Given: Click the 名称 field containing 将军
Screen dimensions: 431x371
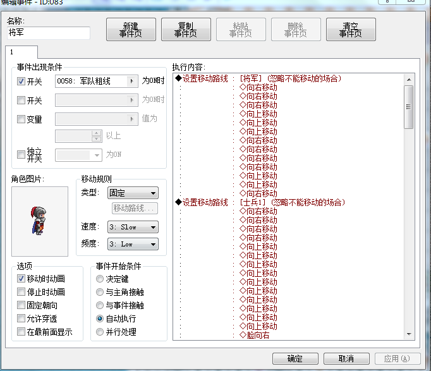Looking at the screenshot, I should click(x=49, y=33).
